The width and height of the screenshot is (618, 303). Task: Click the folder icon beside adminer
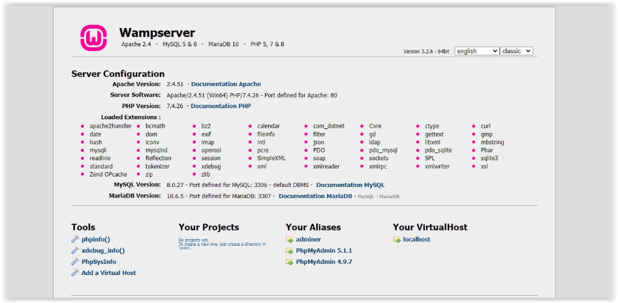click(x=289, y=239)
